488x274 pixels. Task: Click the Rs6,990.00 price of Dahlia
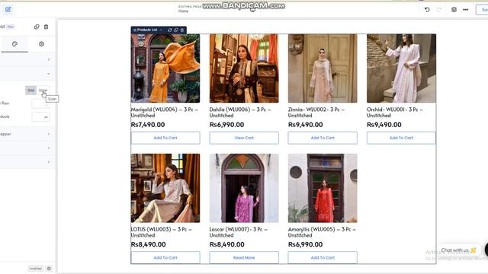pyautogui.click(x=226, y=125)
